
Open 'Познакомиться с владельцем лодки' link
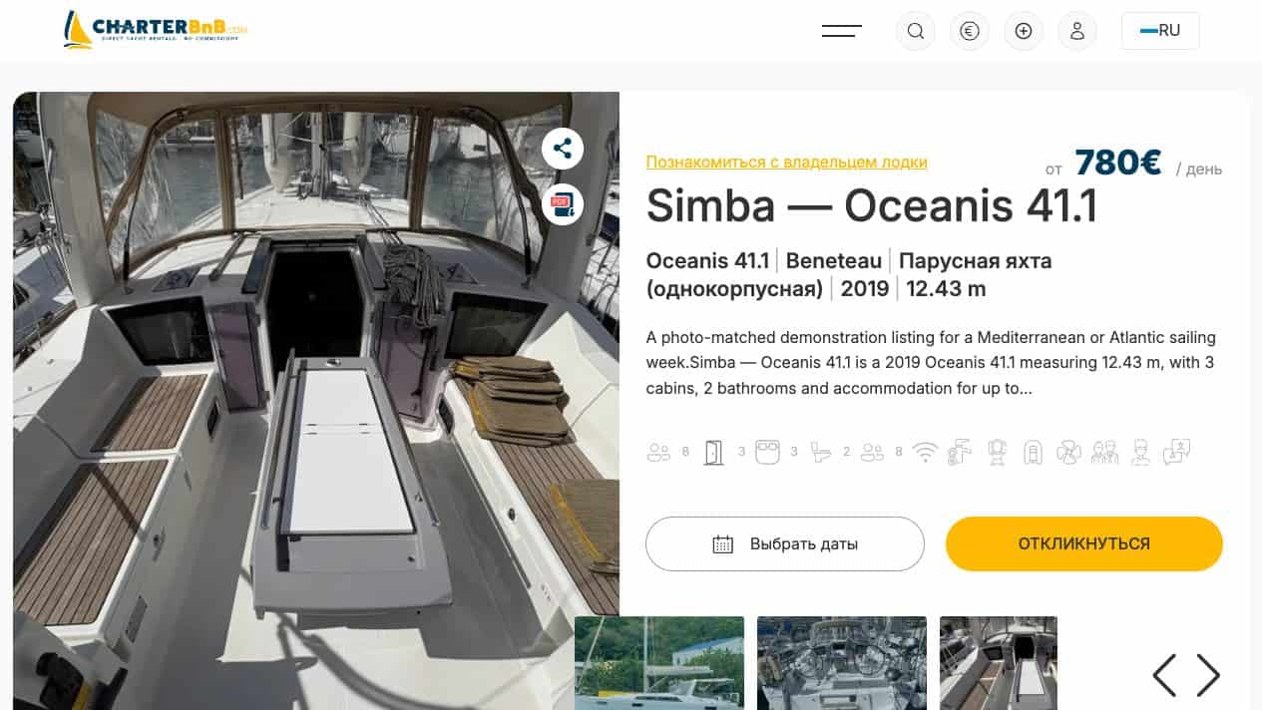(787, 162)
